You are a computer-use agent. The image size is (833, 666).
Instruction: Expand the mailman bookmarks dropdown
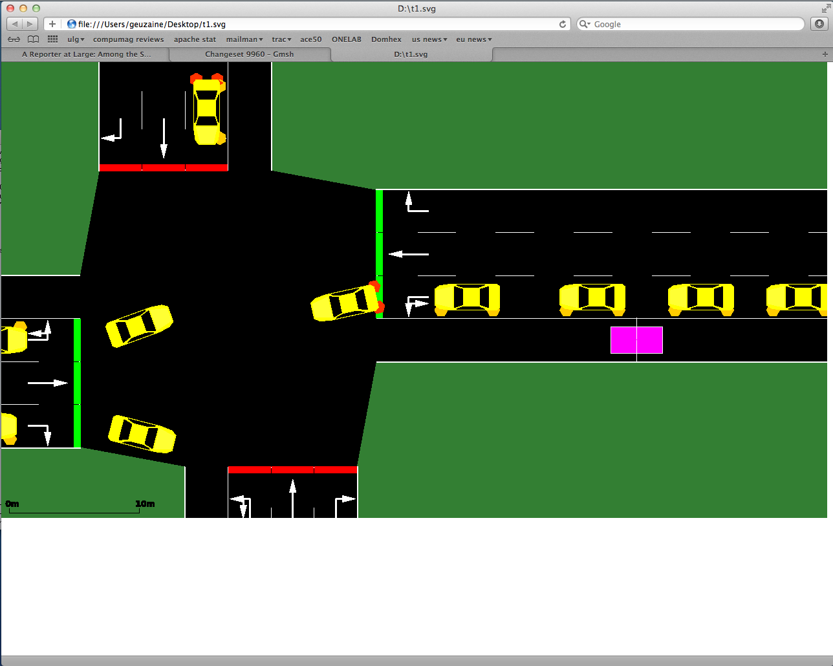coord(244,39)
